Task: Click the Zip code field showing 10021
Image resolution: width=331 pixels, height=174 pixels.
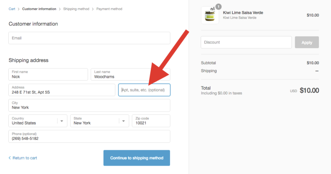Action: [x=151, y=121]
